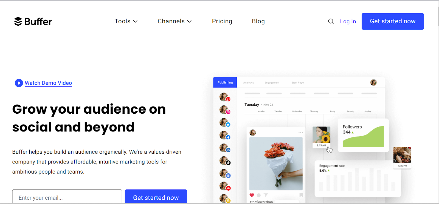Open the Watch Demo Video link
Image resolution: width=439 pixels, height=204 pixels.
(x=48, y=83)
